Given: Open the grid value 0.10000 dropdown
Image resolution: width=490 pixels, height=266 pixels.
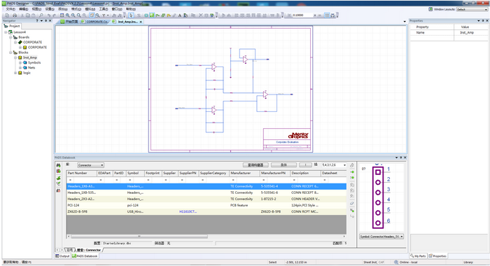Looking at the screenshot, I should click(x=315, y=15).
